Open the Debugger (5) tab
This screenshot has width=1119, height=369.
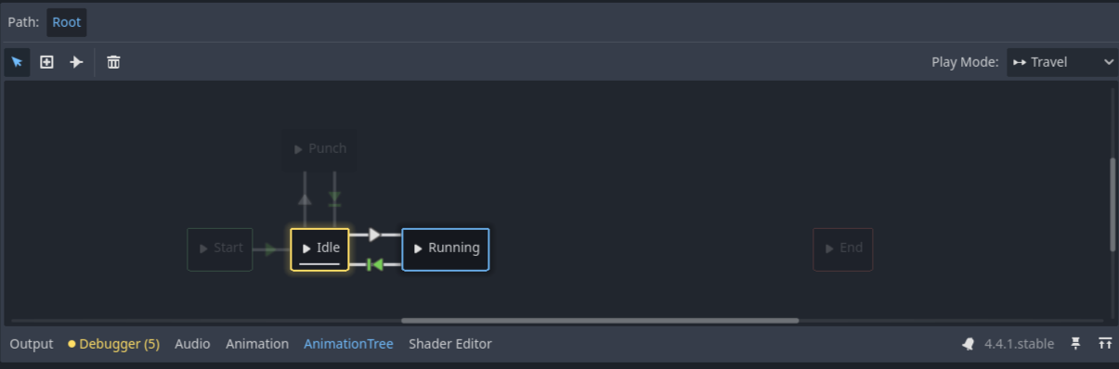pos(113,344)
